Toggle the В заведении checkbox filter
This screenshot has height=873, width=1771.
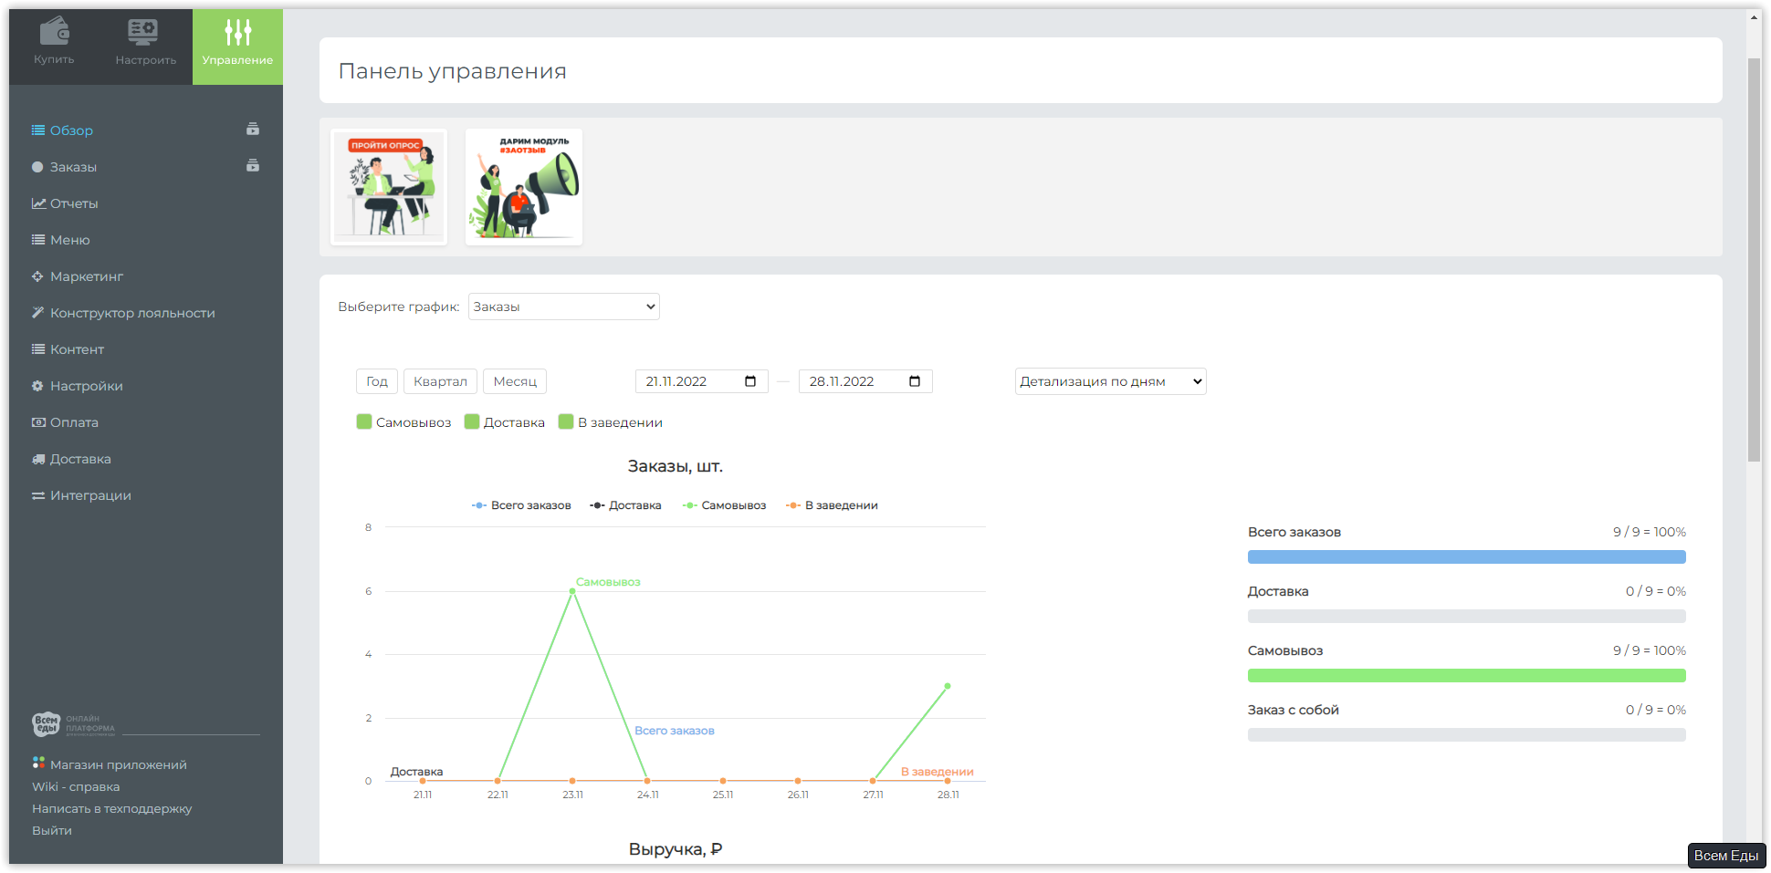click(x=566, y=421)
